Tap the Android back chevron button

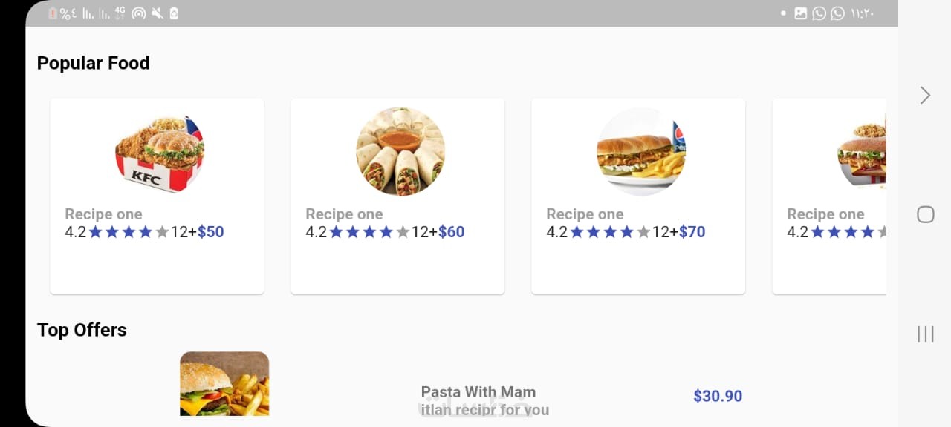coord(925,96)
